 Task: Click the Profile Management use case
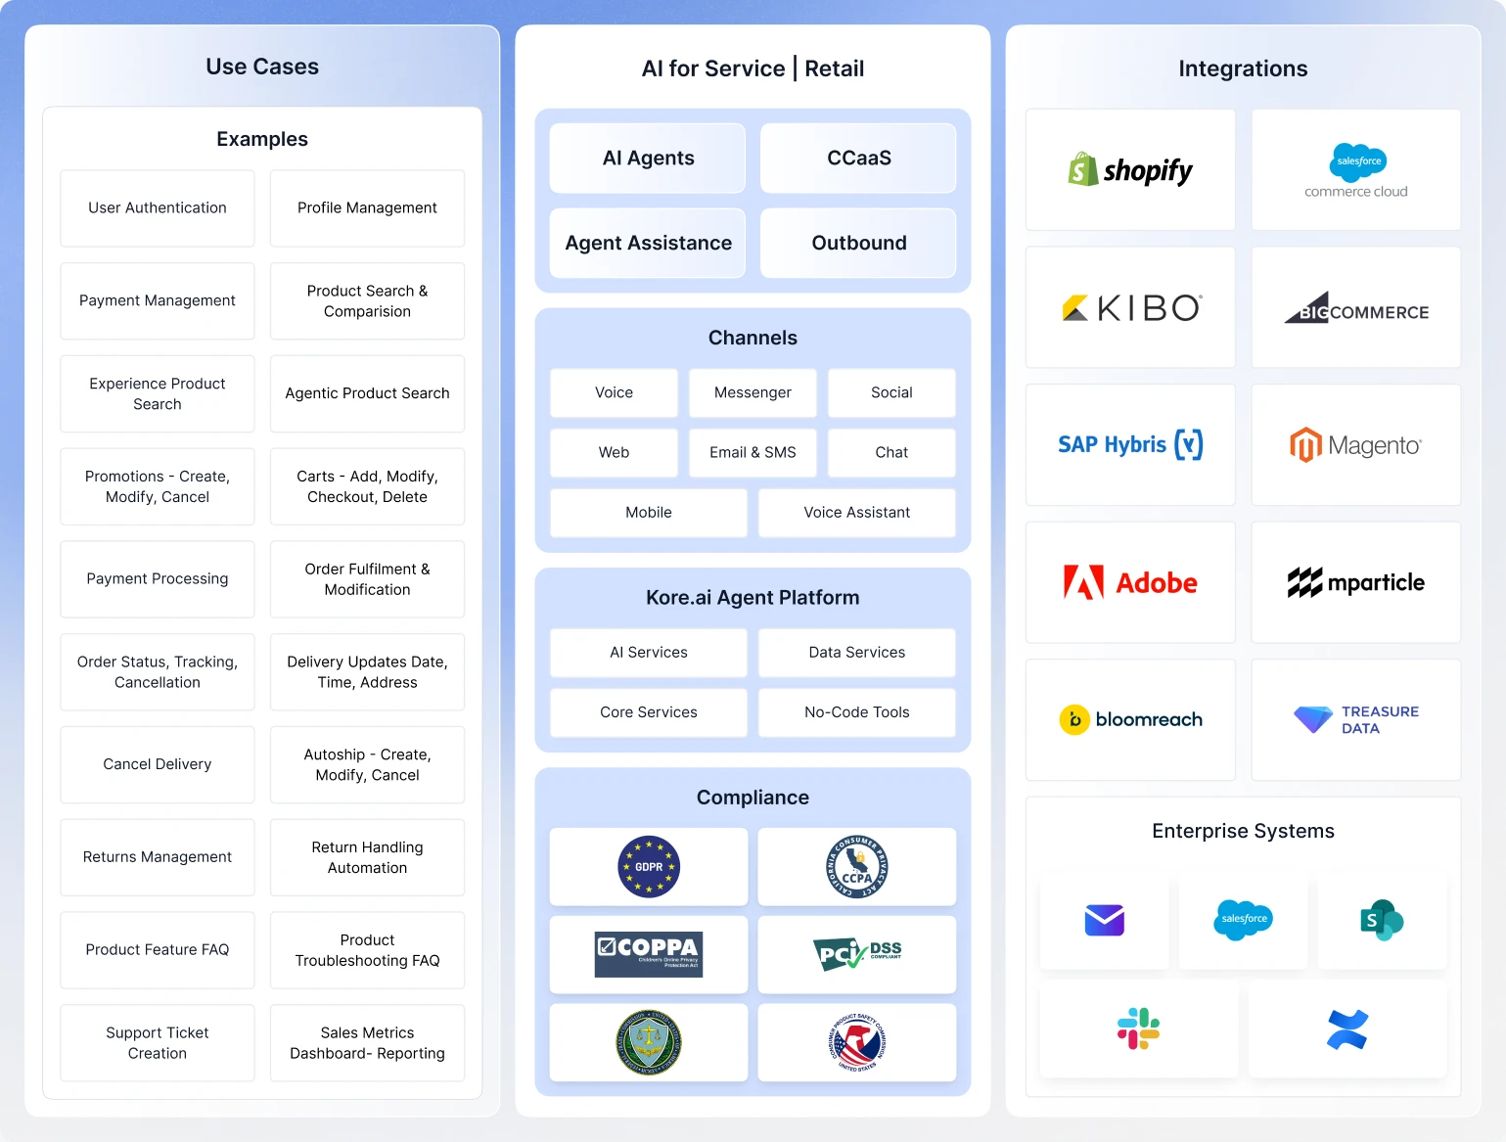click(367, 208)
